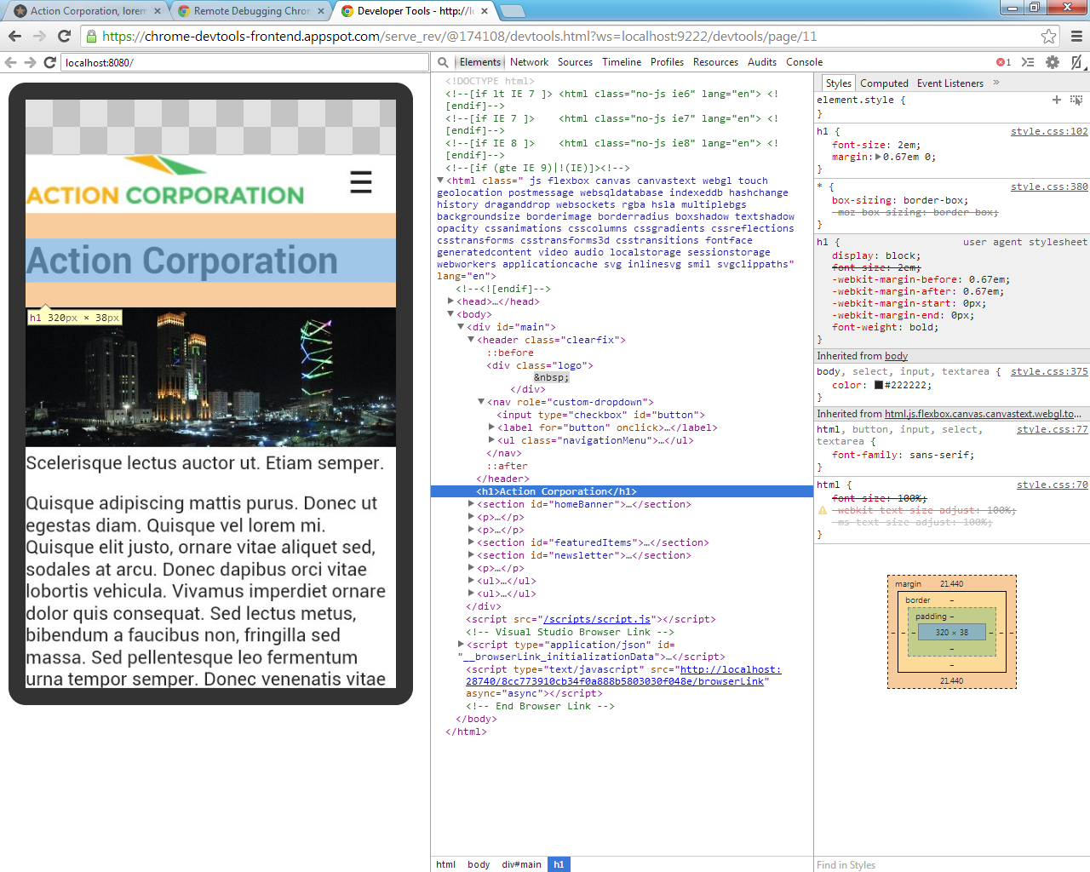The height and width of the screenshot is (872, 1090).
Task: Collapse the body element node
Action: pyautogui.click(x=451, y=314)
